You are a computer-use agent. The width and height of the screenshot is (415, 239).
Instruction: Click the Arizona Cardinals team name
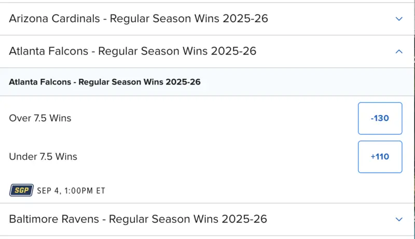[54, 19]
